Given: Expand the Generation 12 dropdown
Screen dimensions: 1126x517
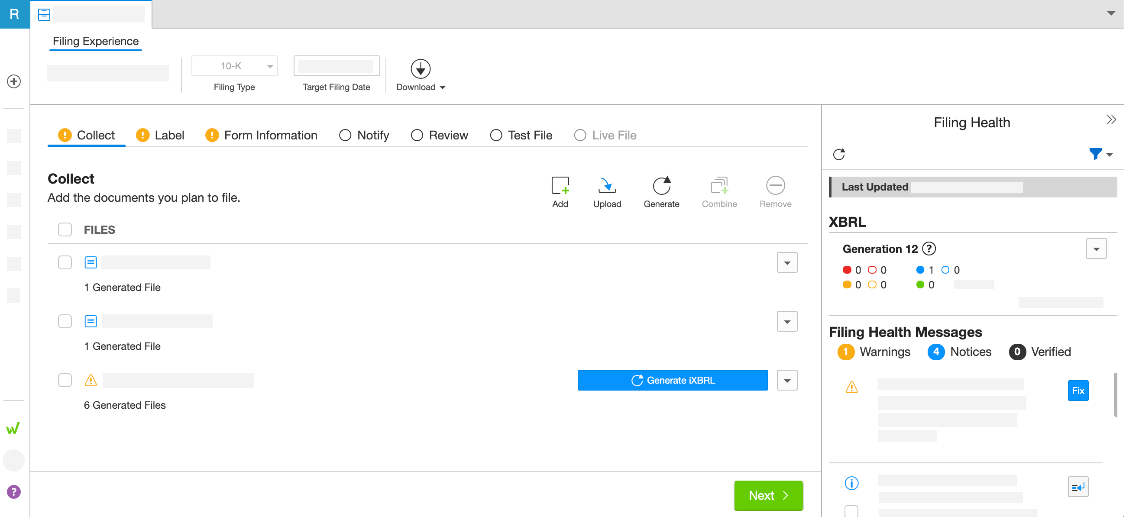Looking at the screenshot, I should [x=1096, y=249].
